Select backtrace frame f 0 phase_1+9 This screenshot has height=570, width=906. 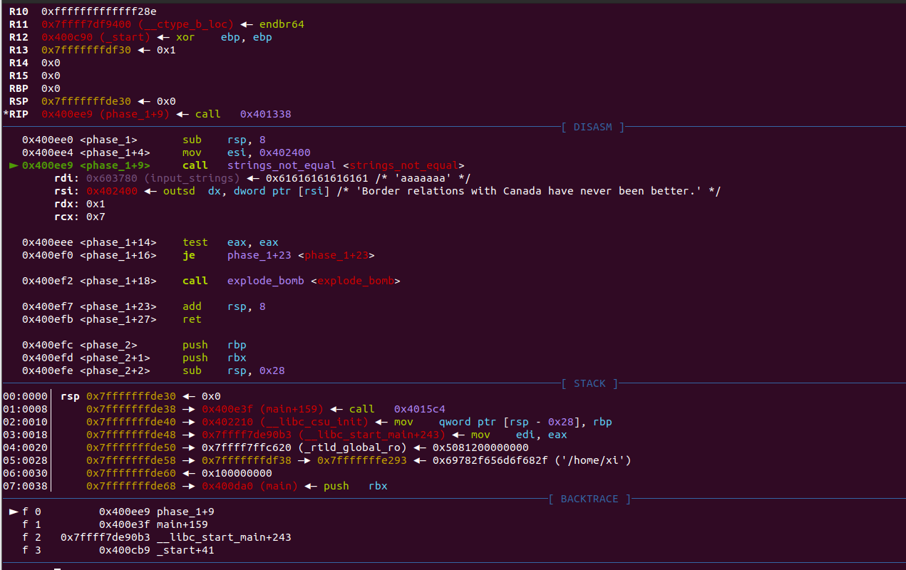point(118,512)
